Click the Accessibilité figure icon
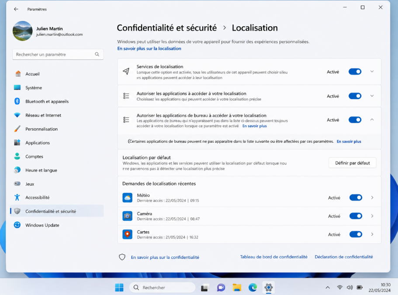The height and width of the screenshot is (295, 398). (x=17, y=197)
